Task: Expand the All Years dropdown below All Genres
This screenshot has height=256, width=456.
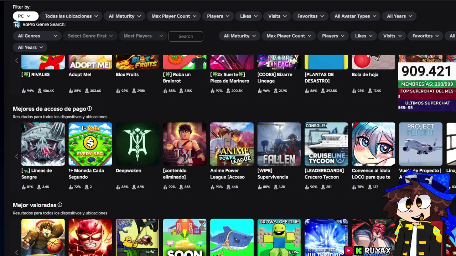Action: [x=30, y=47]
